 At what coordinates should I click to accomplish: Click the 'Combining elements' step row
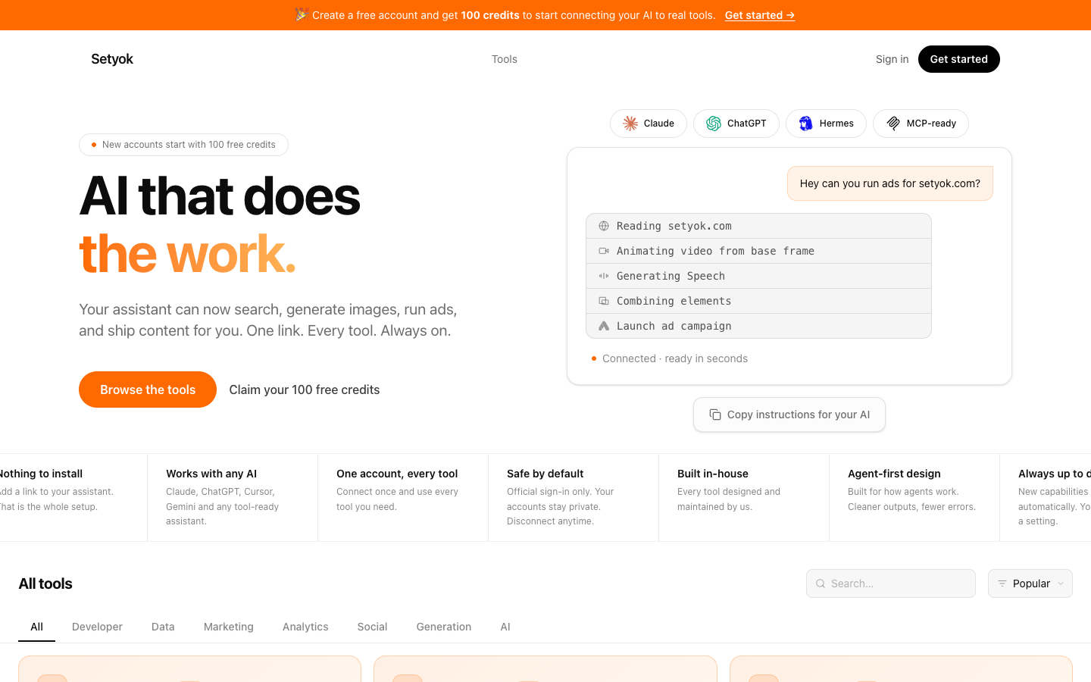tap(758, 301)
